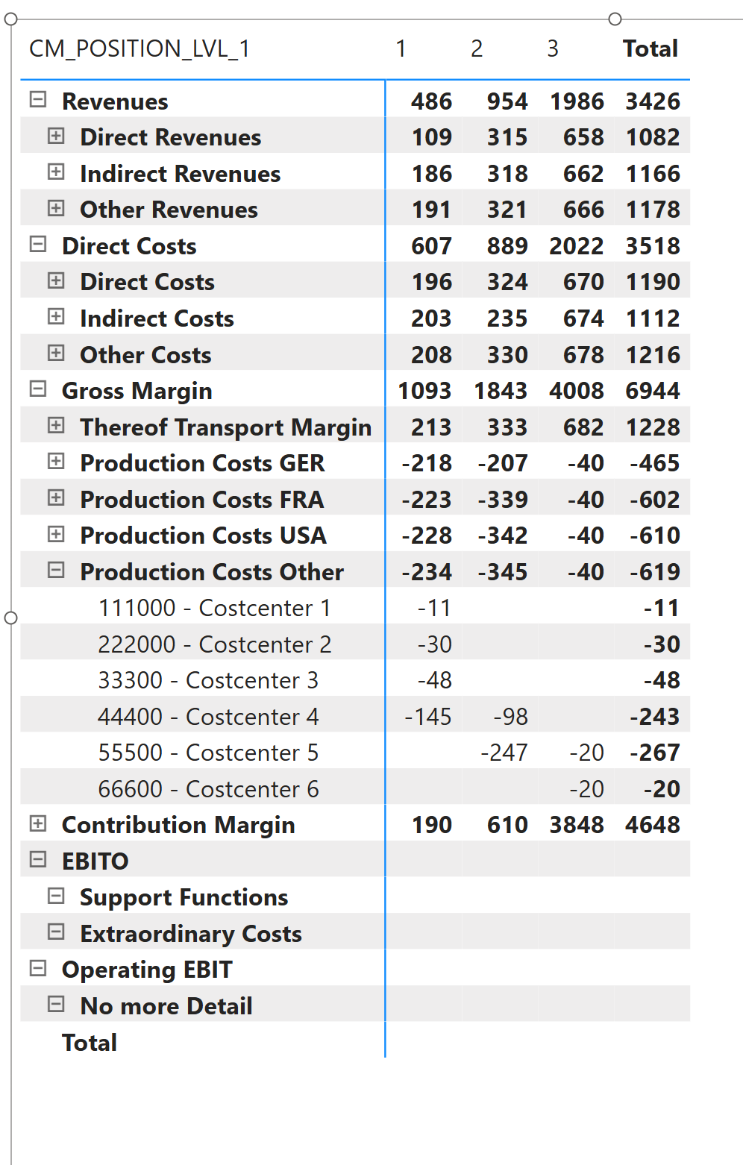Click Costcenter 4 total -243
Screen dimensions: 743x1165
click(655, 717)
